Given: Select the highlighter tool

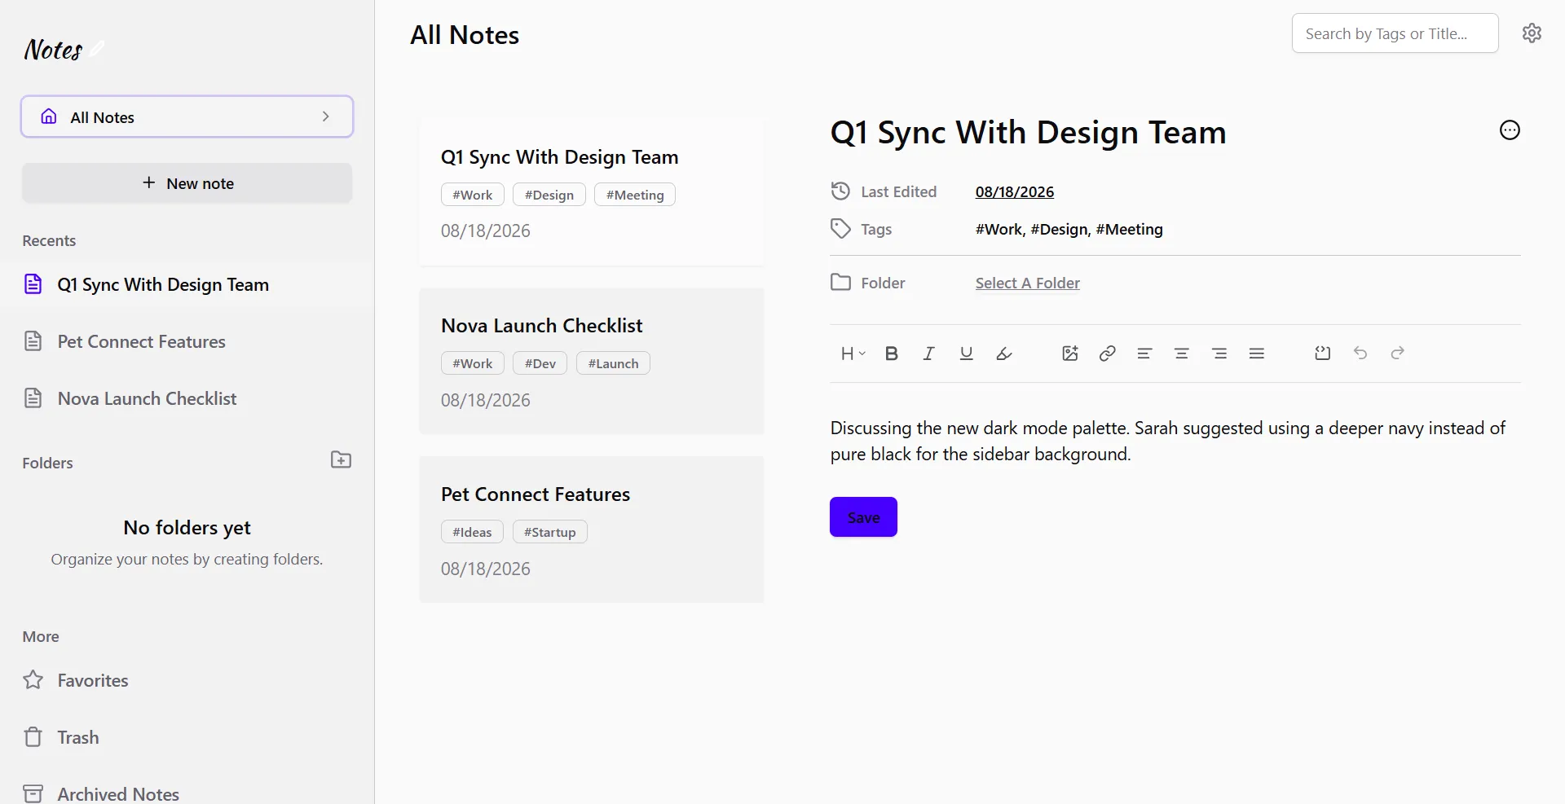Looking at the screenshot, I should tap(1004, 354).
